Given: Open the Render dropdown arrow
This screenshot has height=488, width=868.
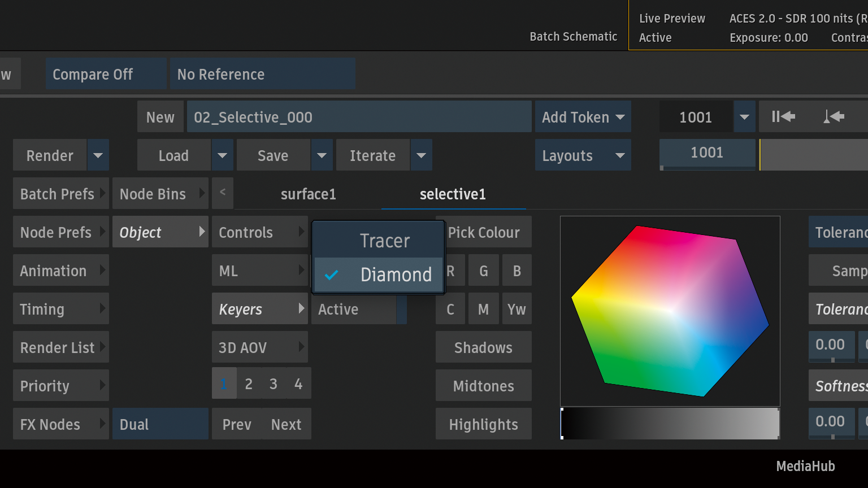Looking at the screenshot, I should (98, 155).
